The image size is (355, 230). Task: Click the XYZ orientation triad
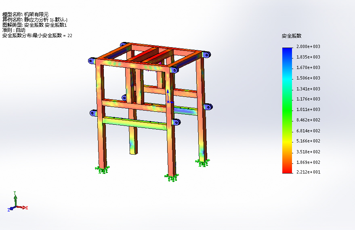tap(17, 202)
